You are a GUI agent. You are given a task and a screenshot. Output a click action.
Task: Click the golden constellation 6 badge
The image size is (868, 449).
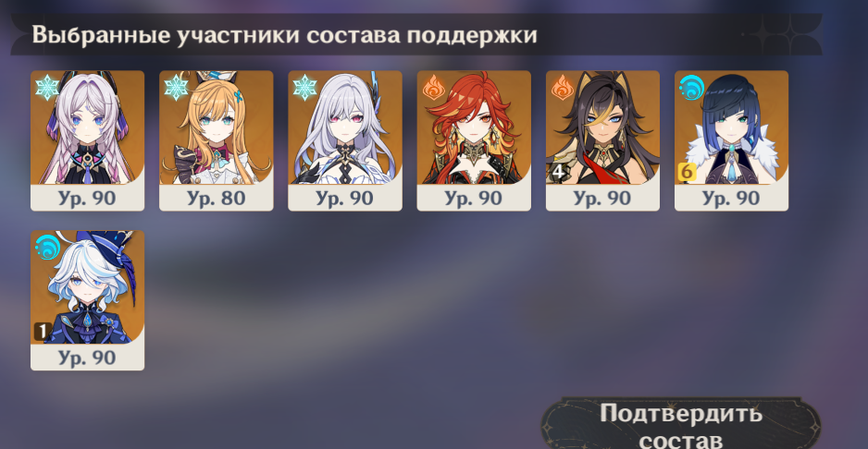click(687, 172)
